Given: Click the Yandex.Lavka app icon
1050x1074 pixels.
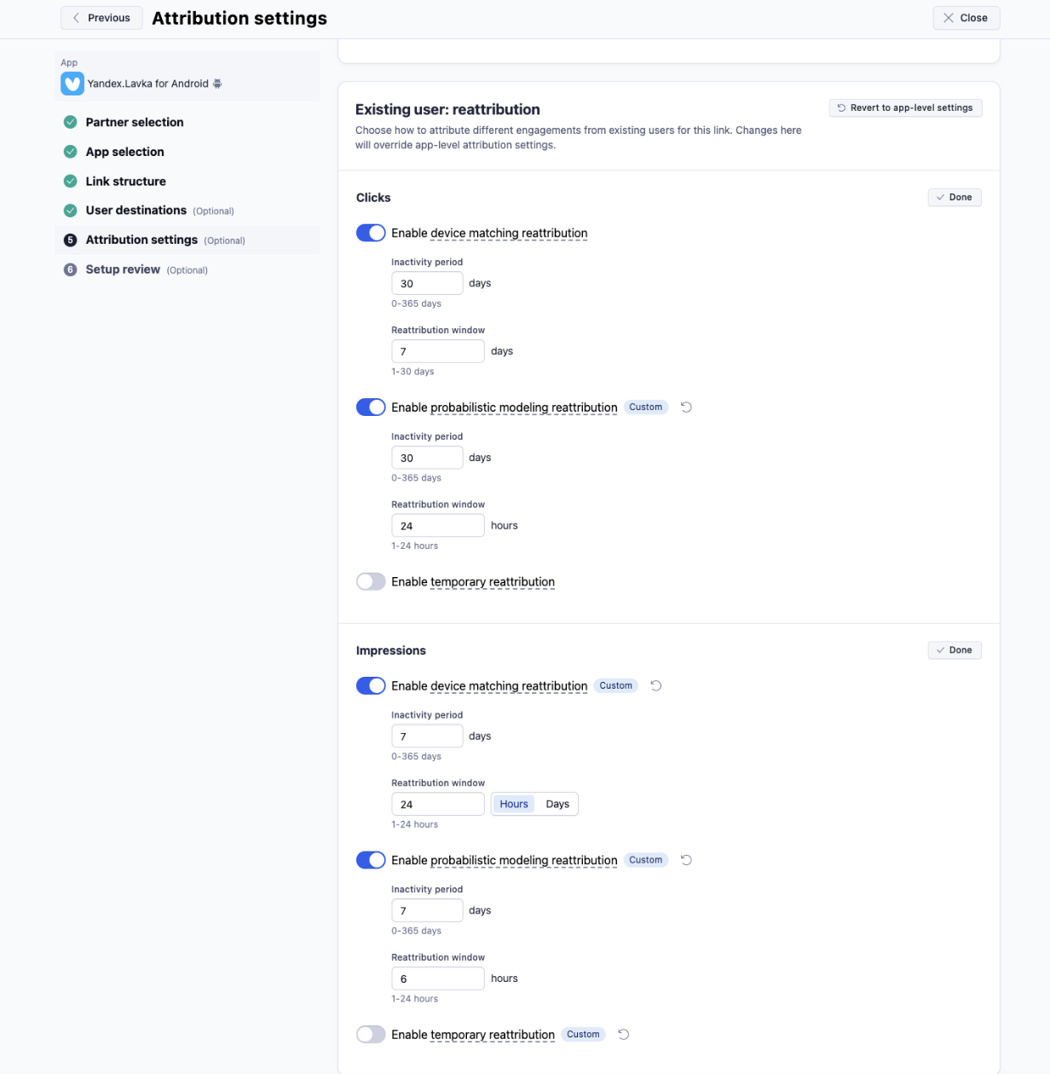Looking at the screenshot, I should [72, 84].
